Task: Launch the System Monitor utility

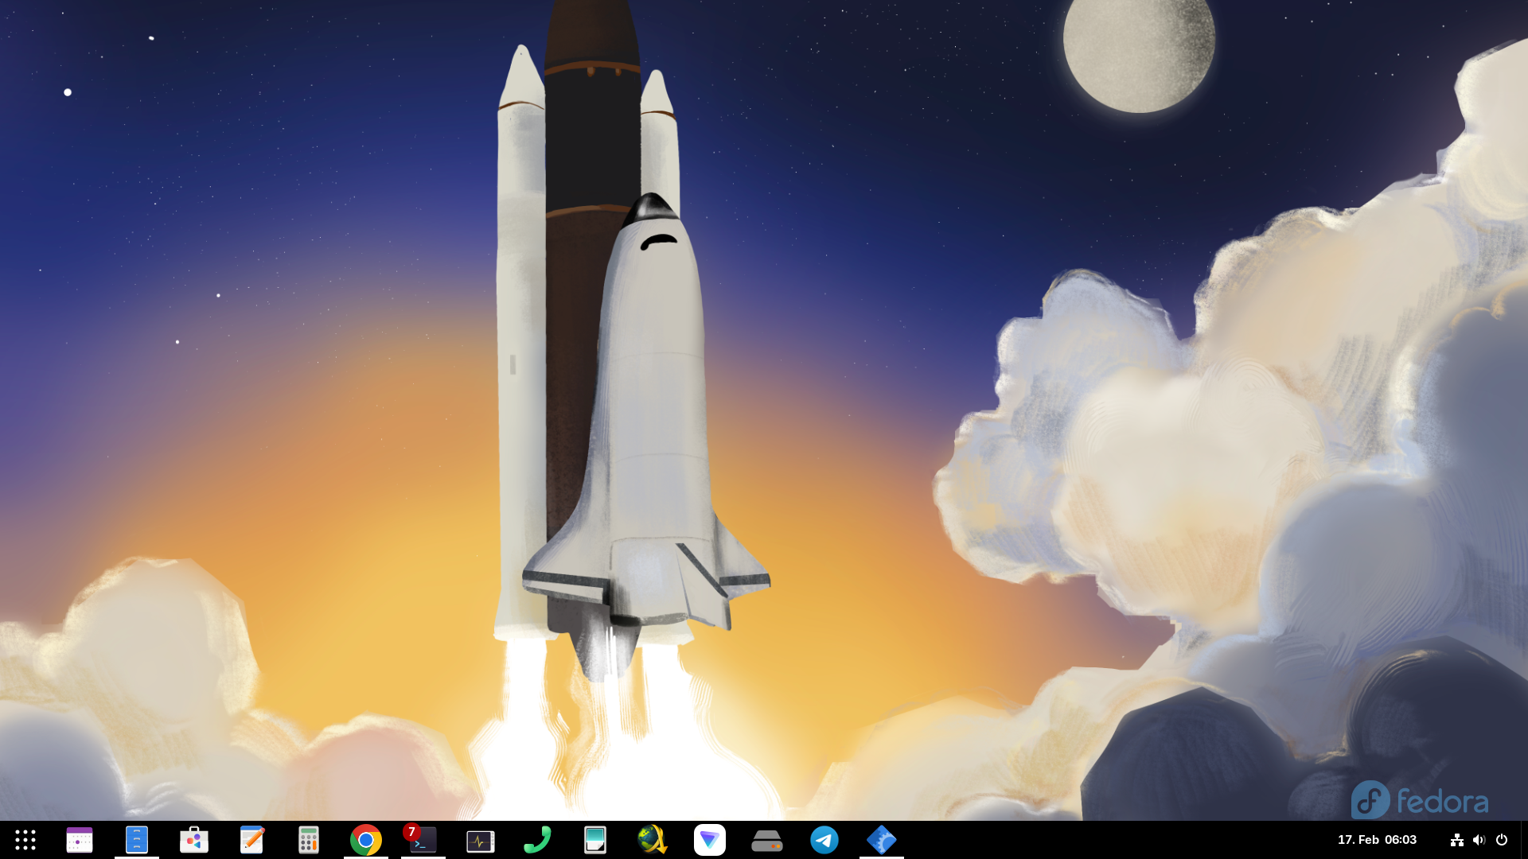Action: (x=481, y=840)
